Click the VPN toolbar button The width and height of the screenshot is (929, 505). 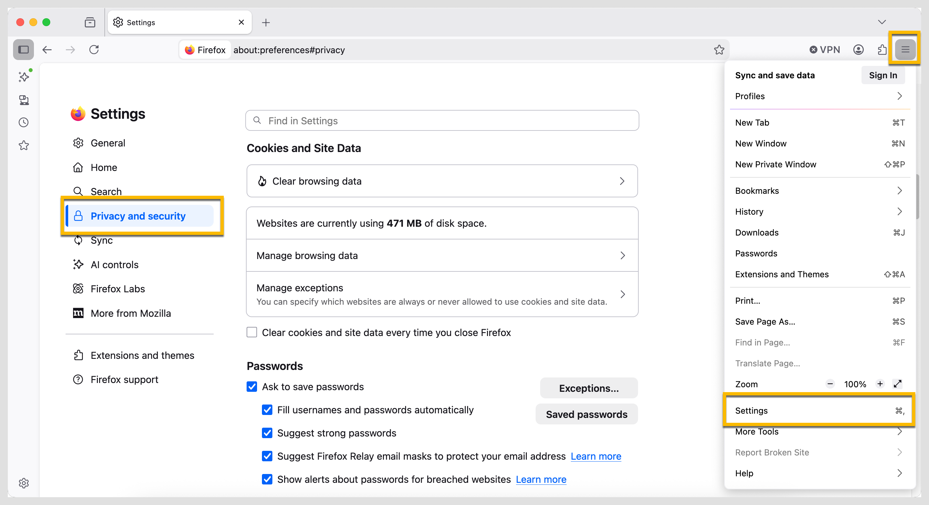(x=824, y=49)
